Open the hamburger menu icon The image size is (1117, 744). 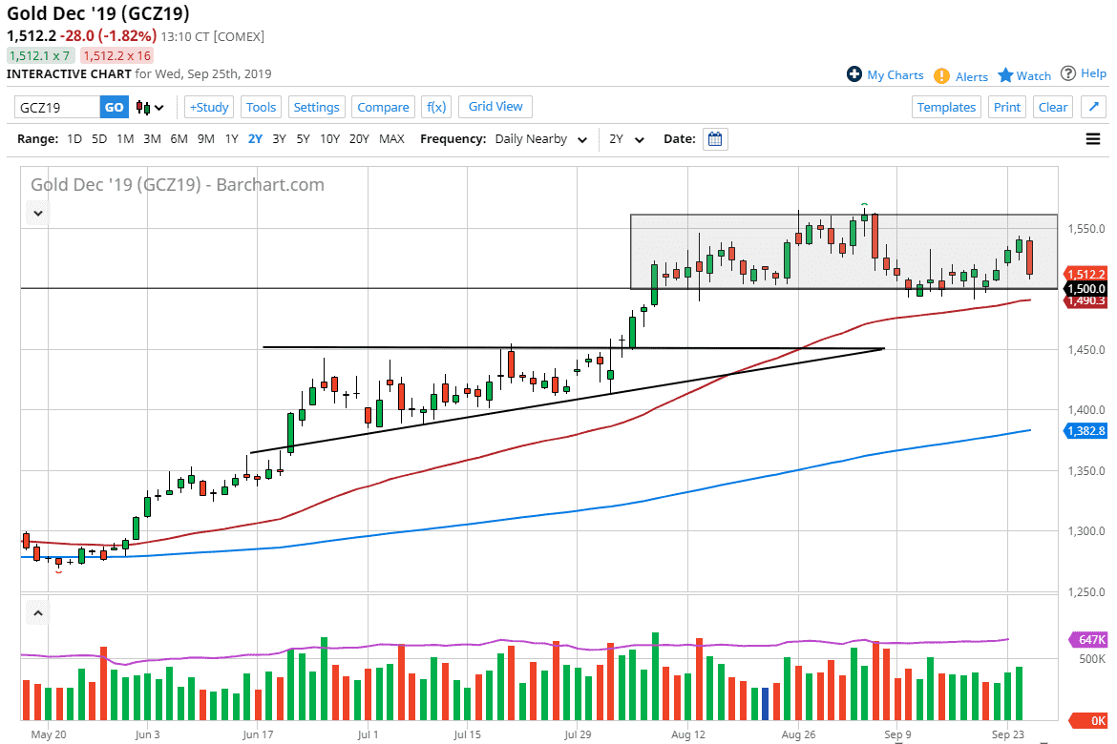click(1093, 139)
